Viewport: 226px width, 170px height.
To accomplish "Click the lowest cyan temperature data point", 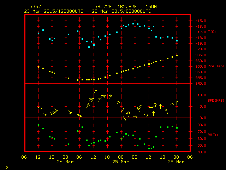I will pyautogui.click(x=89, y=47).
